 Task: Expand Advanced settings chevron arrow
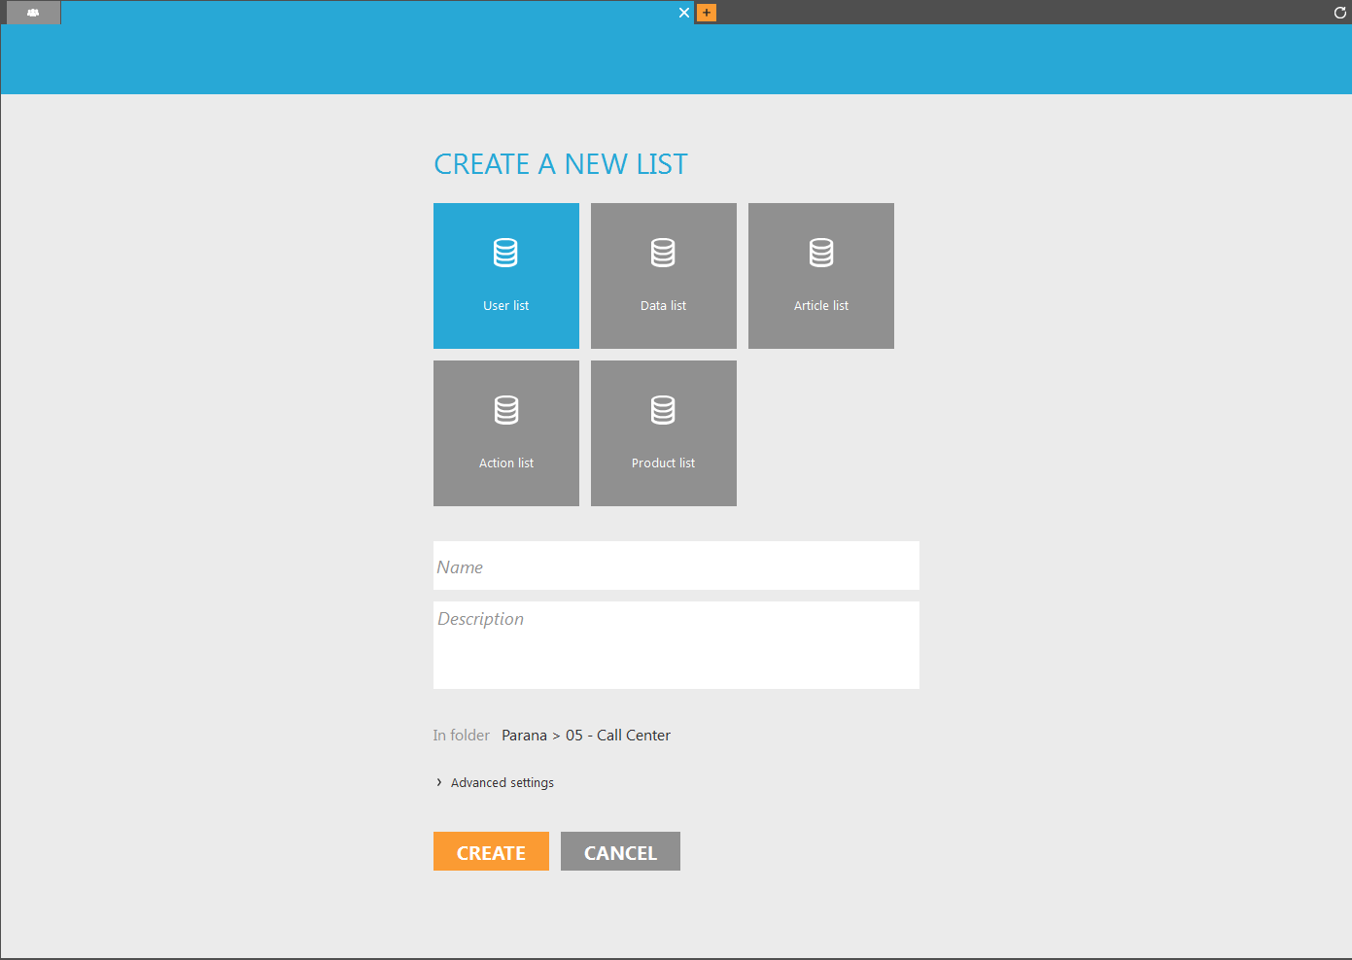coord(439,782)
